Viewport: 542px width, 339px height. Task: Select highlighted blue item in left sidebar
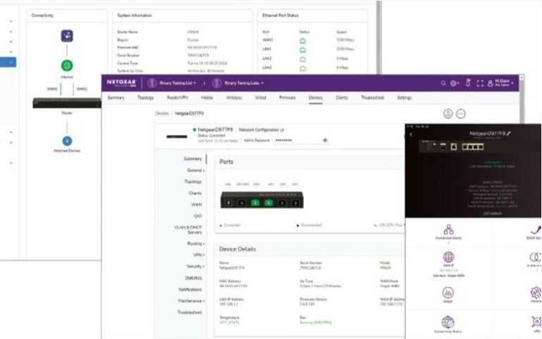pos(8,63)
